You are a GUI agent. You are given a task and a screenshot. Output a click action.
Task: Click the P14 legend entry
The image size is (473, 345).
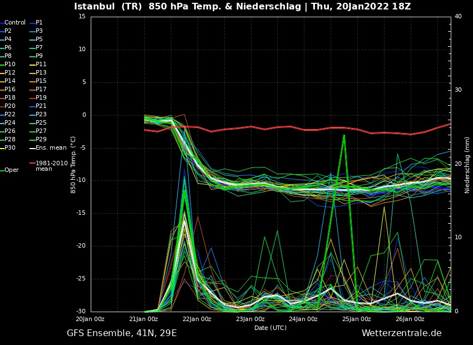10,81
